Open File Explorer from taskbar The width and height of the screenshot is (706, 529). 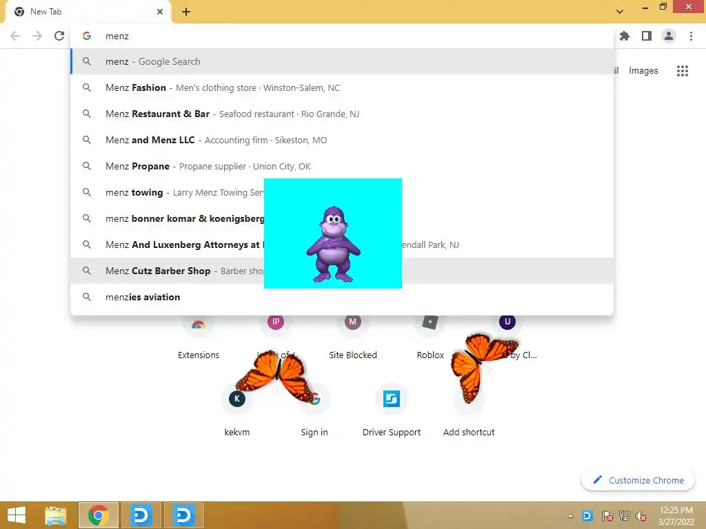pyautogui.click(x=56, y=515)
